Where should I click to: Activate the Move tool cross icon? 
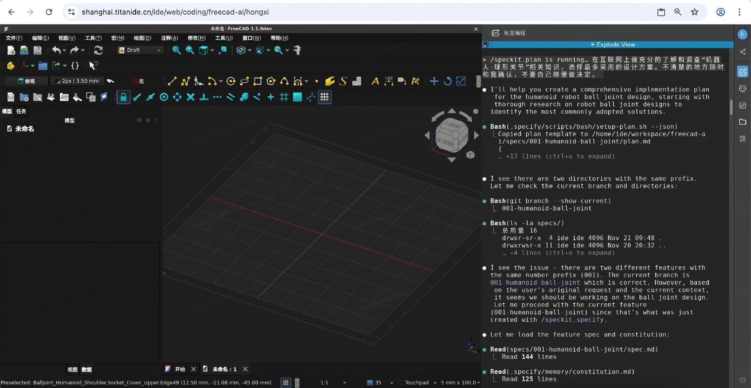(434, 81)
